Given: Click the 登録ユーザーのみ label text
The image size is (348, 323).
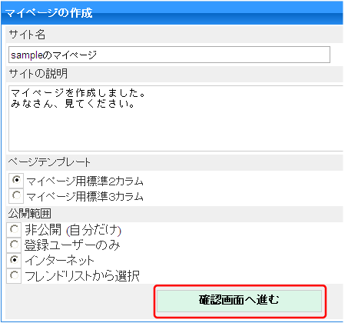Looking at the screenshot, I should tap(72, 245).
